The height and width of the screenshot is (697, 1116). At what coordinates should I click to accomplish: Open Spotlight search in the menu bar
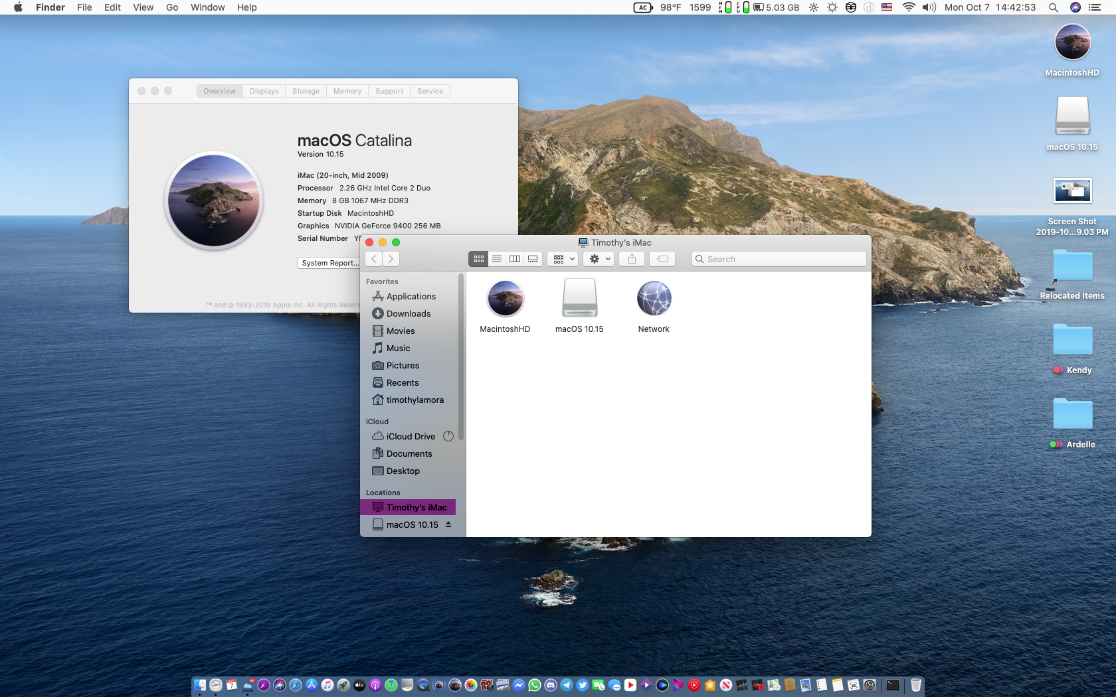[x=1053, y=7]
